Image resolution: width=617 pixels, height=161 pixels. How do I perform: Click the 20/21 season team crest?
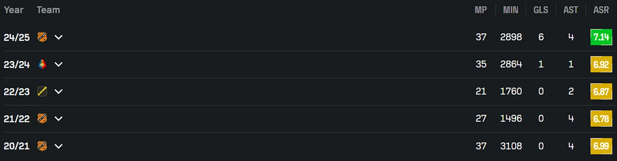[x=42, y=146]
